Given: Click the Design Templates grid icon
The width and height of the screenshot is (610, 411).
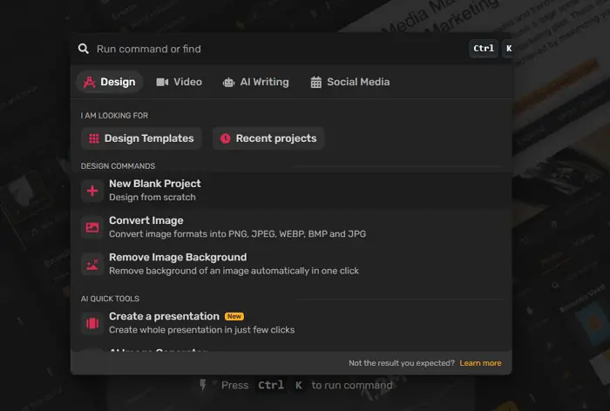Looking at the screenshot, I should point(94,138).
